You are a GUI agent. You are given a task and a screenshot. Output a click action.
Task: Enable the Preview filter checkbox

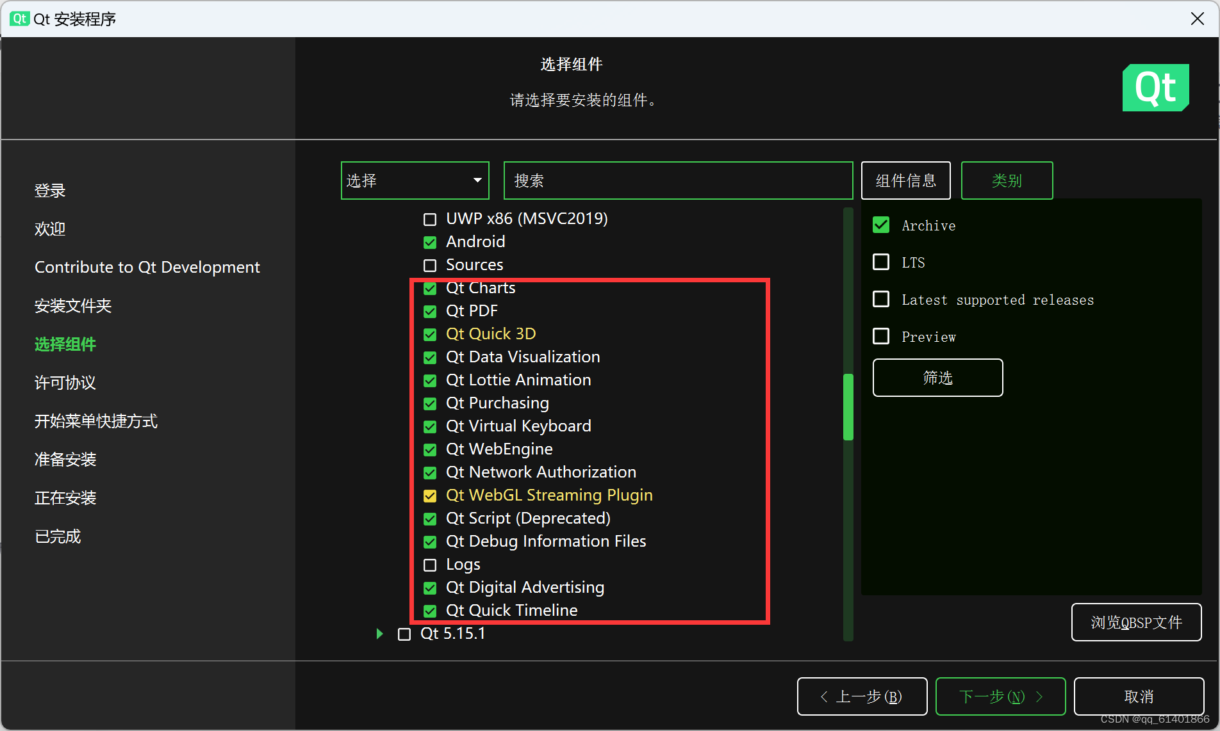881,336
